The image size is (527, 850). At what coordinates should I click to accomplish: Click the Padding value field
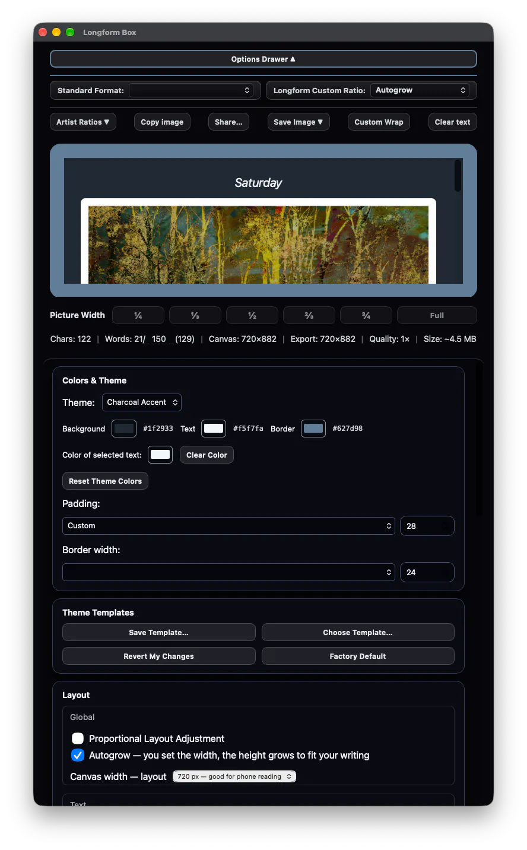[427, 526]
